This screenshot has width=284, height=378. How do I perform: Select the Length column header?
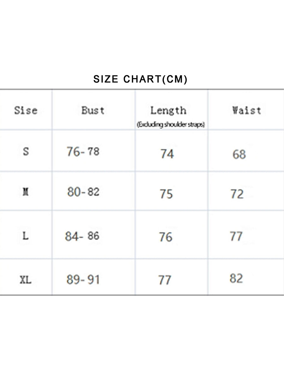168,110
